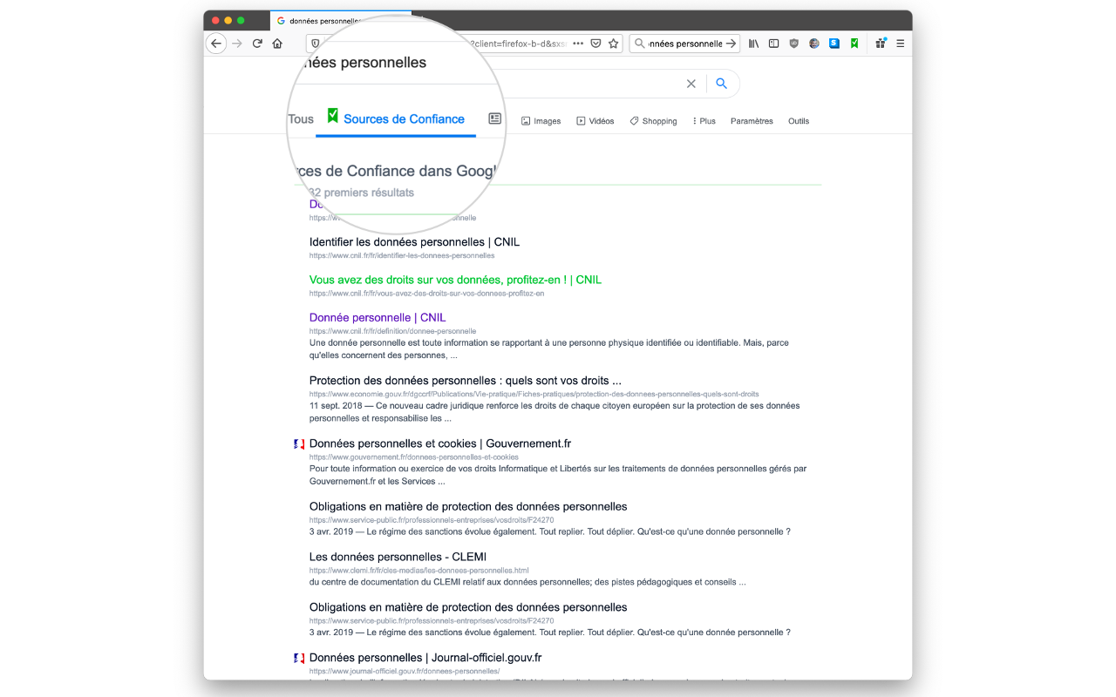
Task: Click the French flag beside Journal-officiel result
Action: [299, 659]
